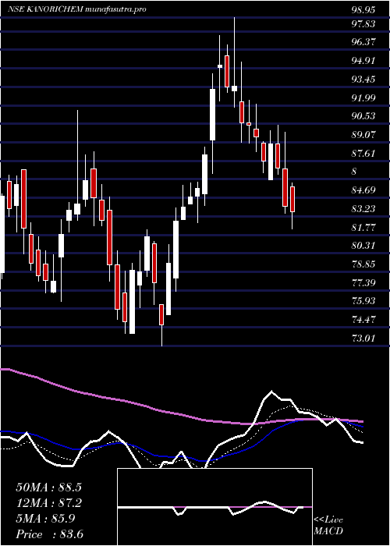Click the 5MA : 85.9 readout
The width and height of the screenshot is (390, 546).
pos(45,519)
